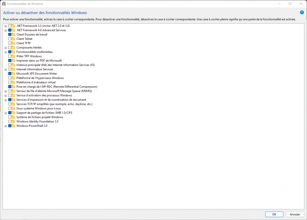Screen dimensions: 307x220
Task: Check the Client TFTP checkbox
Action: [10, 43]
